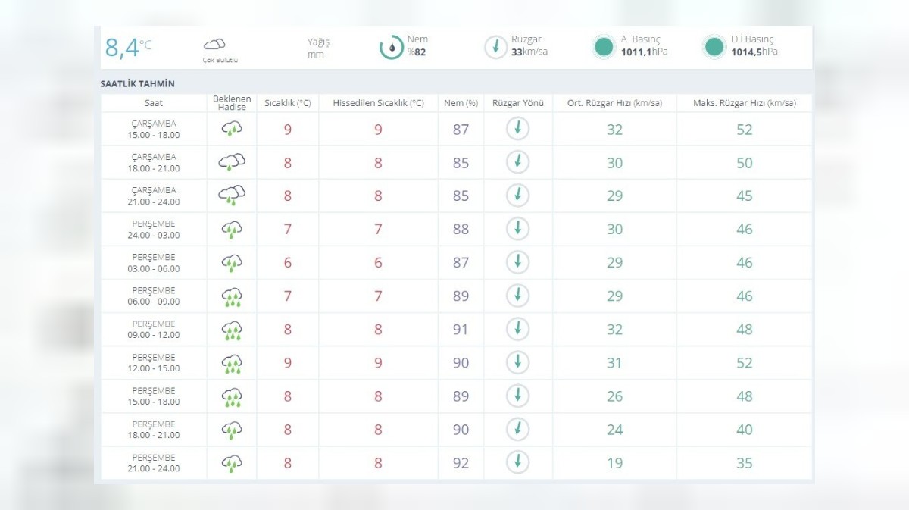Screen dimensions: 909x510
Task: Click the Nem (%) column header
Action: [461, 103]
